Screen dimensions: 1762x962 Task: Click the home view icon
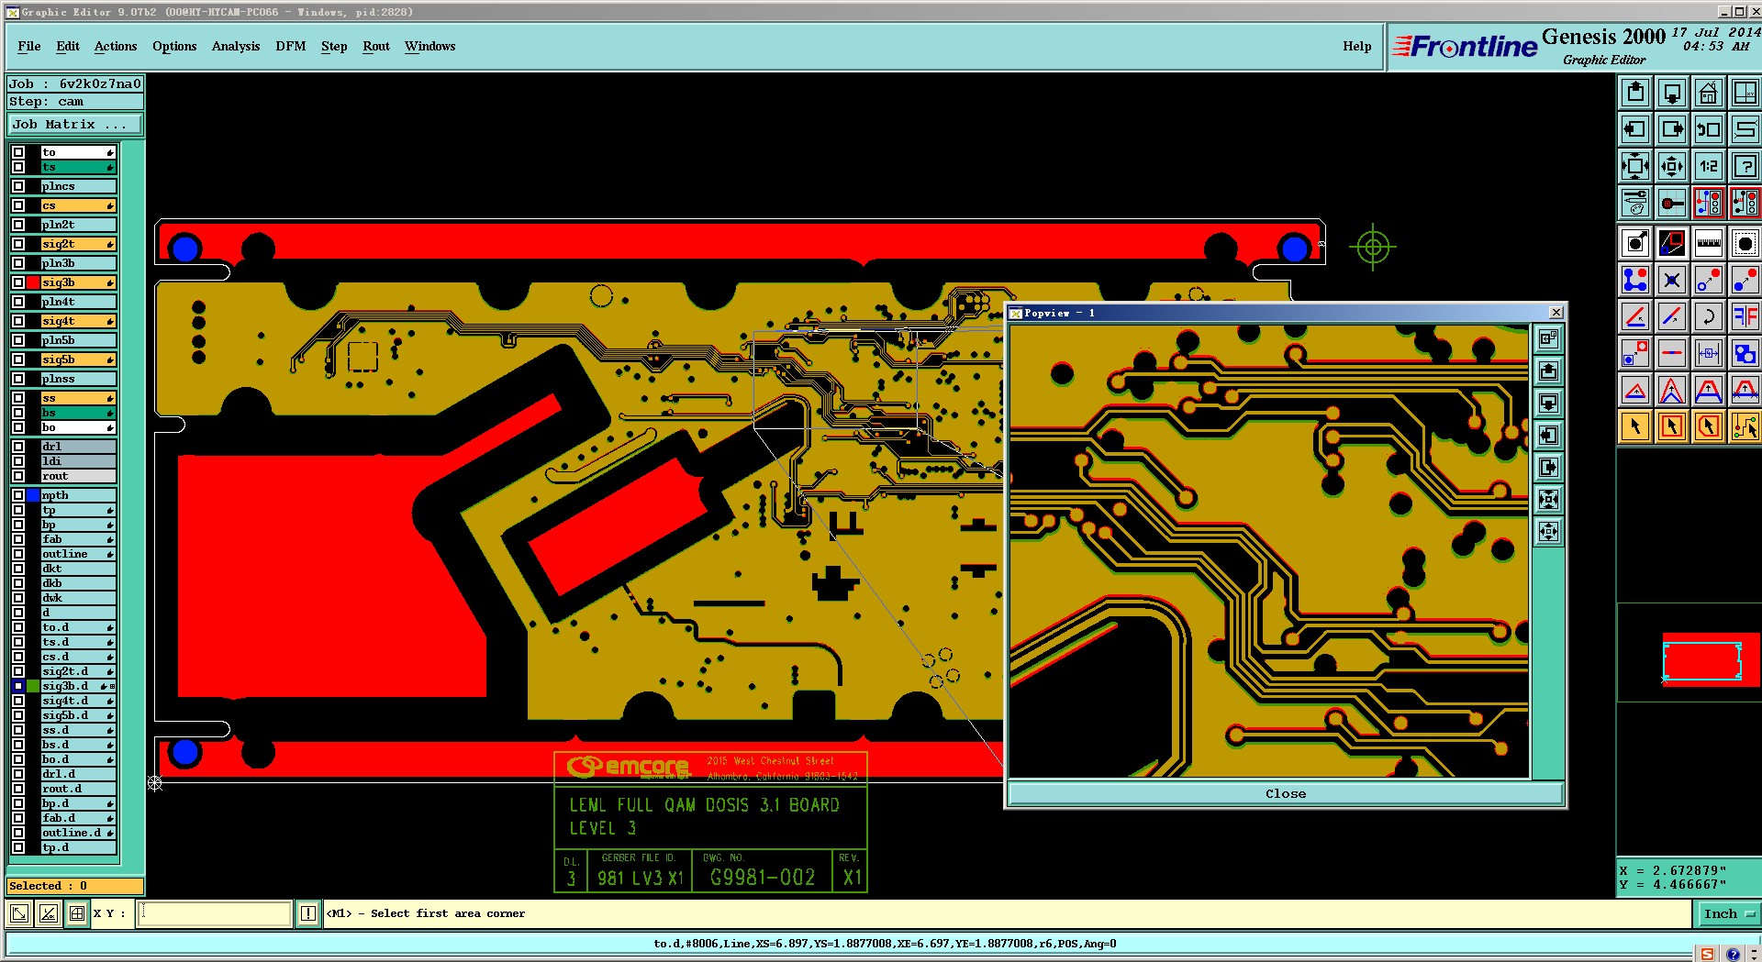click(x=1709, y=93)
